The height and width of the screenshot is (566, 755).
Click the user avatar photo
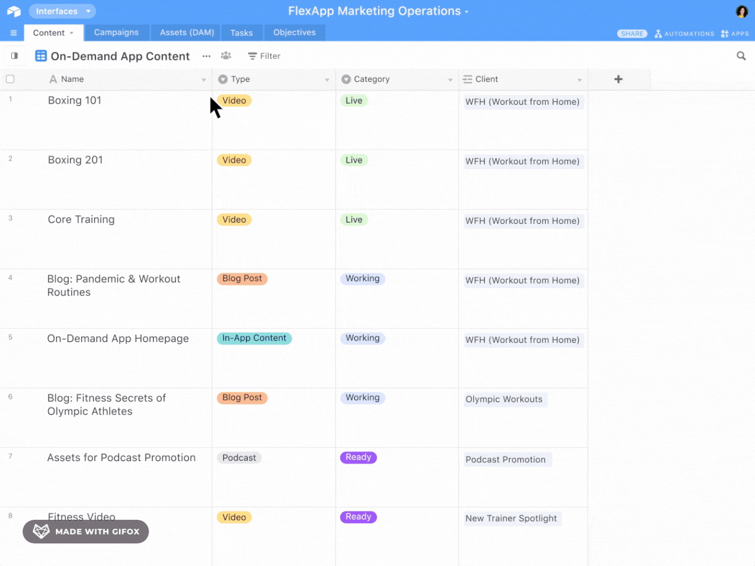(x=743, y=11)
